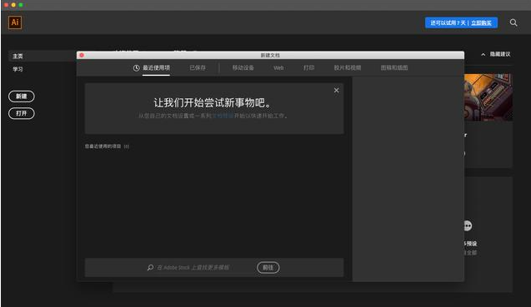Switch to the 胶片和视频 tab
531x307 pixels.
coord(348,68)
